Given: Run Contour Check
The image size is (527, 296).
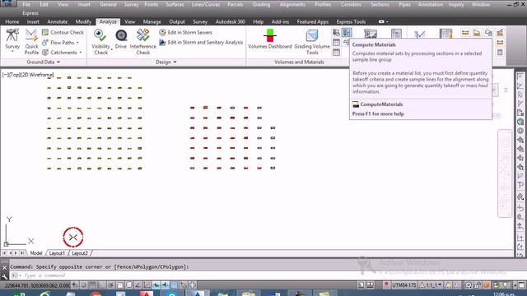Looking at the screenshot, I should [x=63, y=33].
